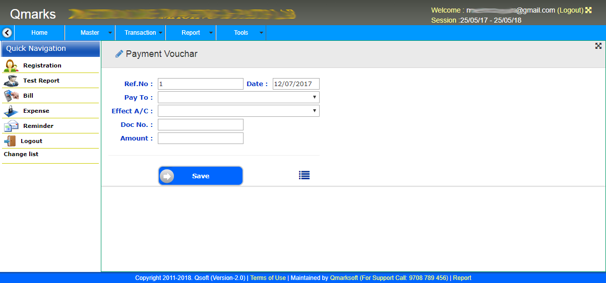Expand the Master menu
The height and width of the screenshot is (283, 606).
point(90,33)
